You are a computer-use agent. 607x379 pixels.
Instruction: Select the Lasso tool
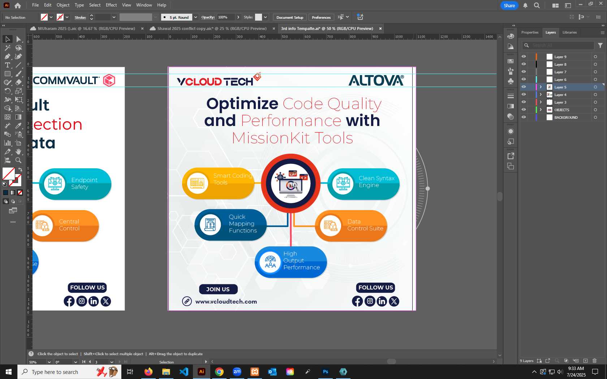pyautogui.click(x=18, y=48)
